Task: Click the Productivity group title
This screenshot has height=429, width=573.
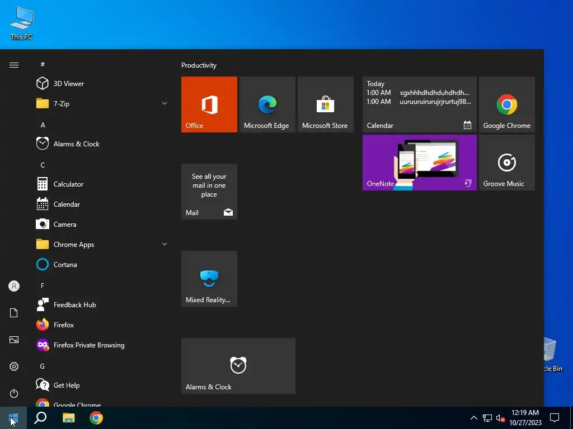Action: coord(199,65)
